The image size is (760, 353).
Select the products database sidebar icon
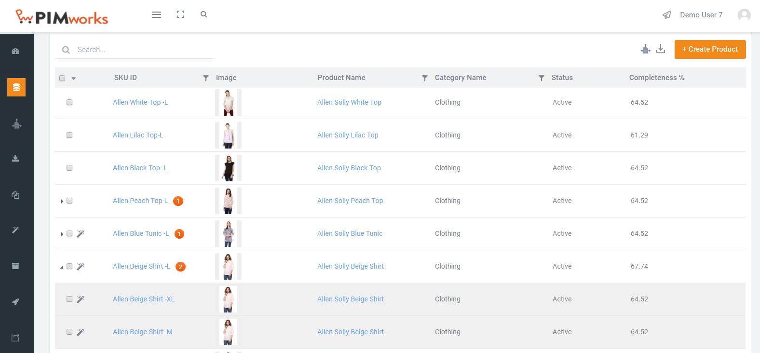(16, 87)
